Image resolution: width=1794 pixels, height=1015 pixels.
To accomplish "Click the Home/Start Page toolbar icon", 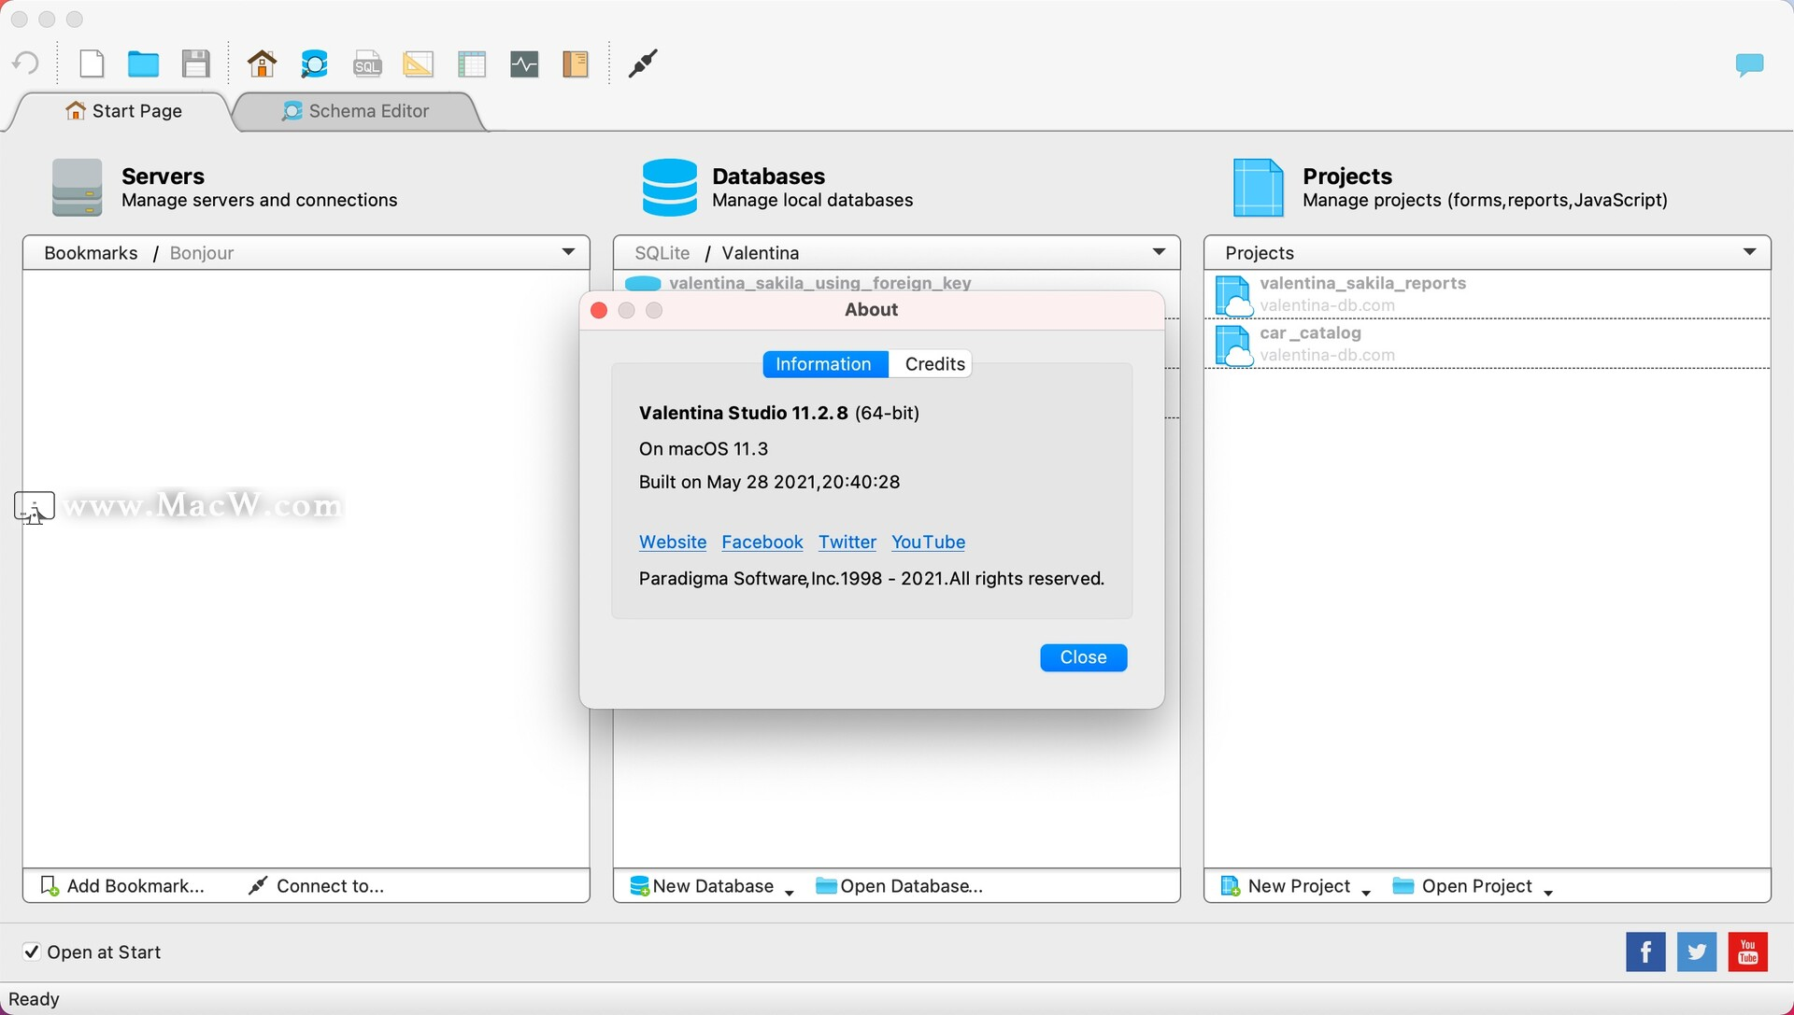I will coord(262,64).
